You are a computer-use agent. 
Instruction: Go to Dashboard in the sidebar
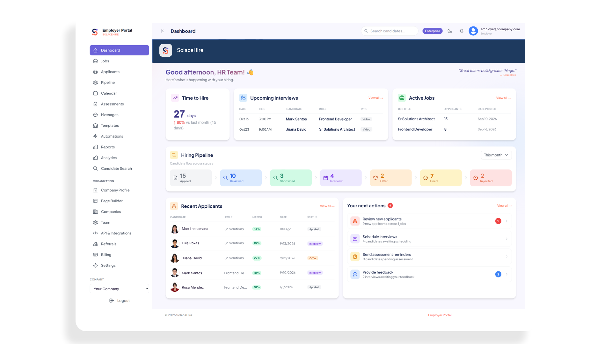click(x=119, y=50)
